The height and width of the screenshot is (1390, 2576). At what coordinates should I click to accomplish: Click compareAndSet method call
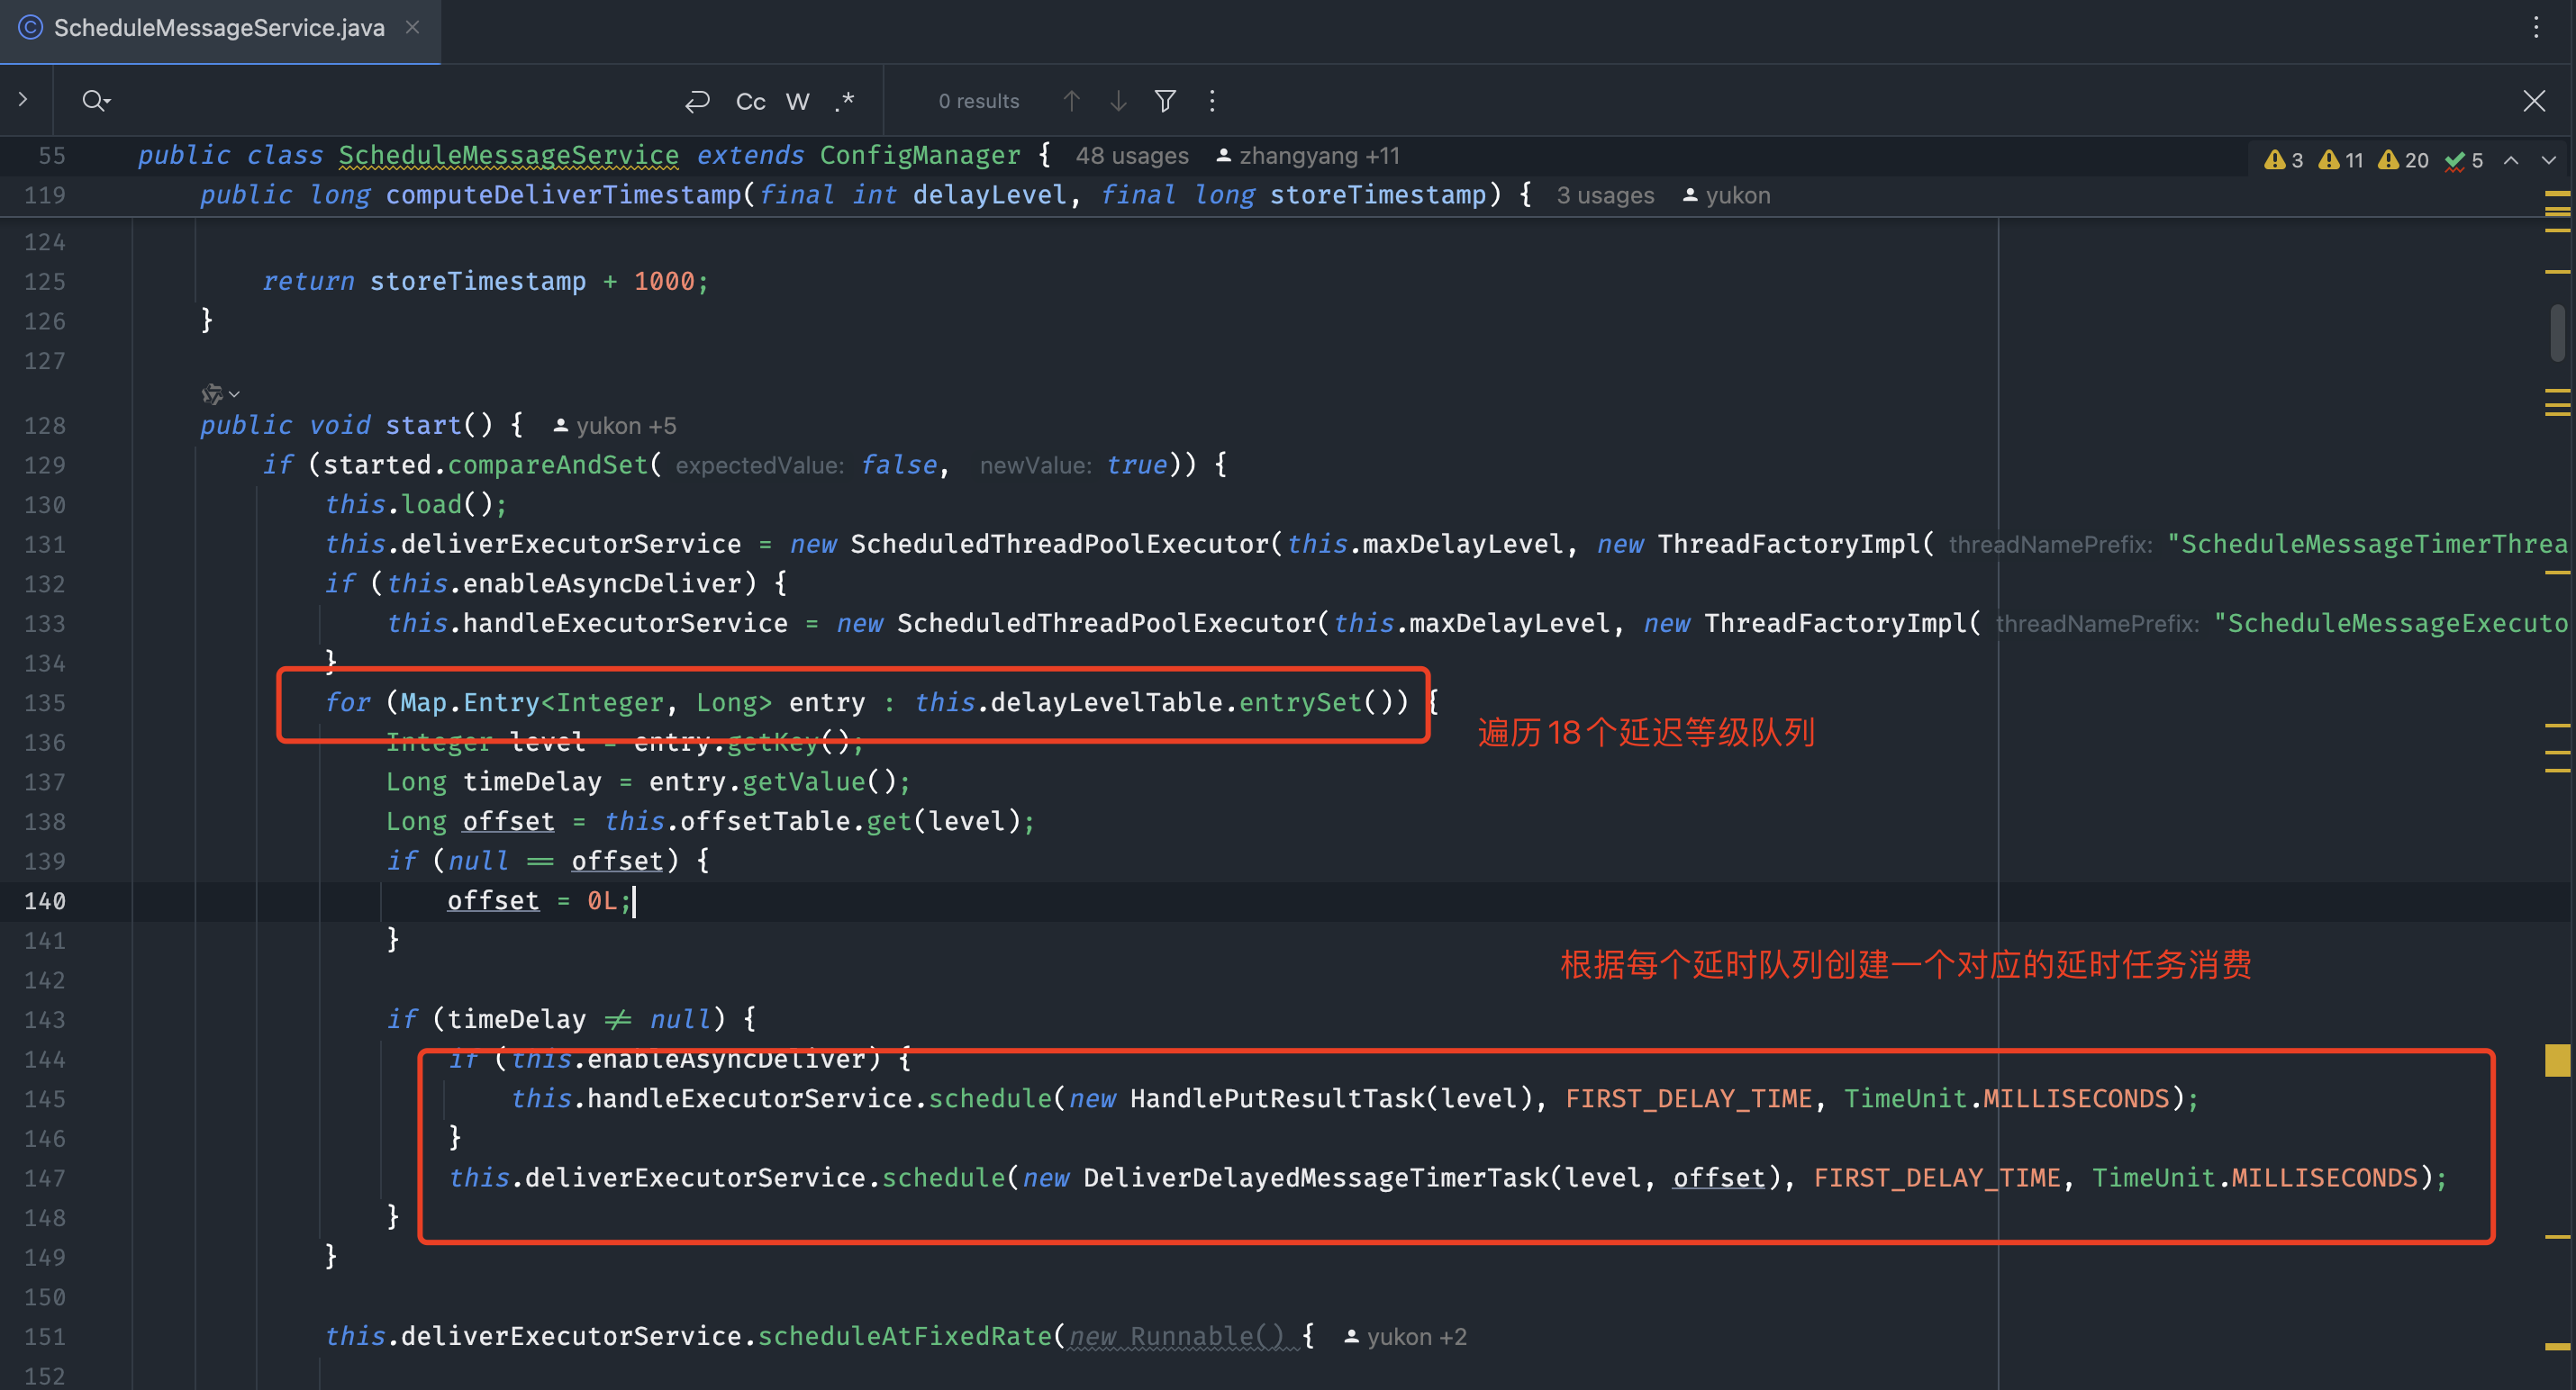(x=548, y=465)
